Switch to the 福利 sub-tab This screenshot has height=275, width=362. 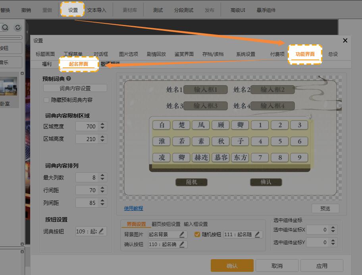47,64
